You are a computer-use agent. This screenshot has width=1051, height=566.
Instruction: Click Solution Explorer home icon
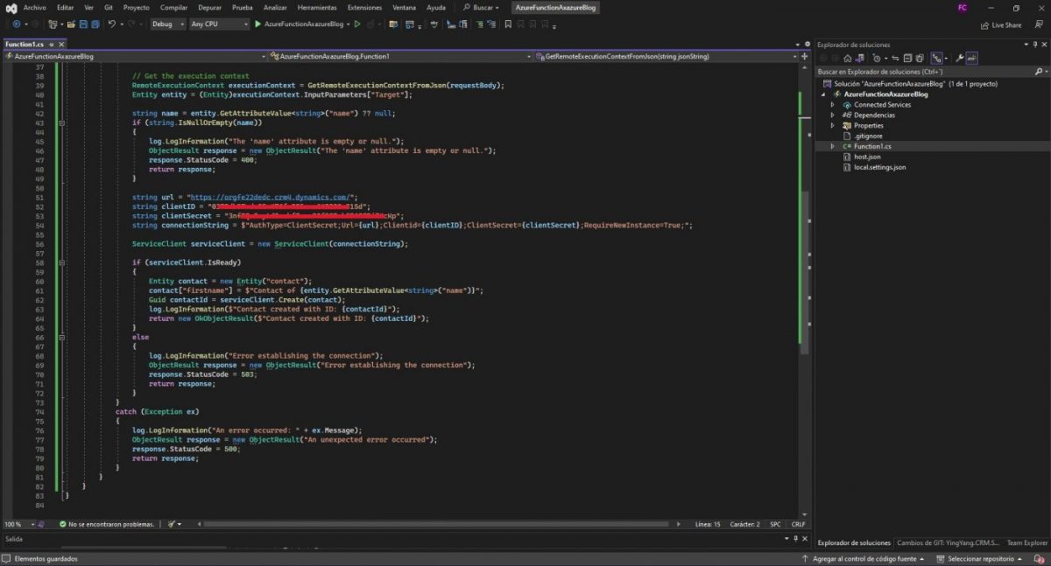coord(847,58)
